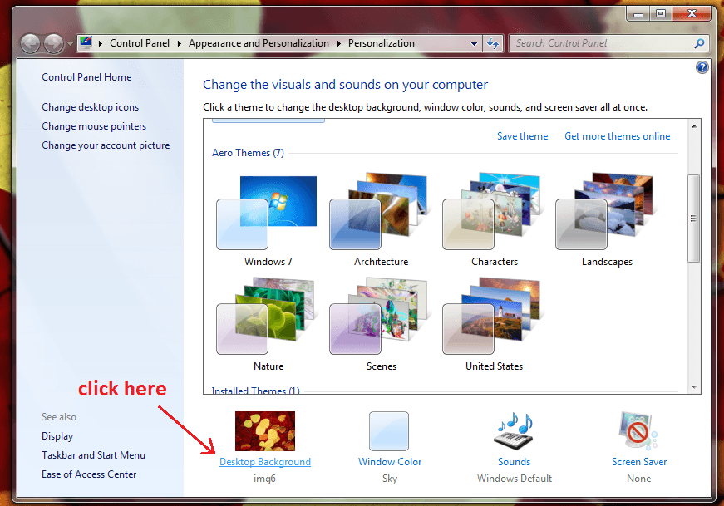The height and width of the screenshot is (506, 724).
Task: Click the Windows Default label under Sounds
Action: tap(515, 479)
